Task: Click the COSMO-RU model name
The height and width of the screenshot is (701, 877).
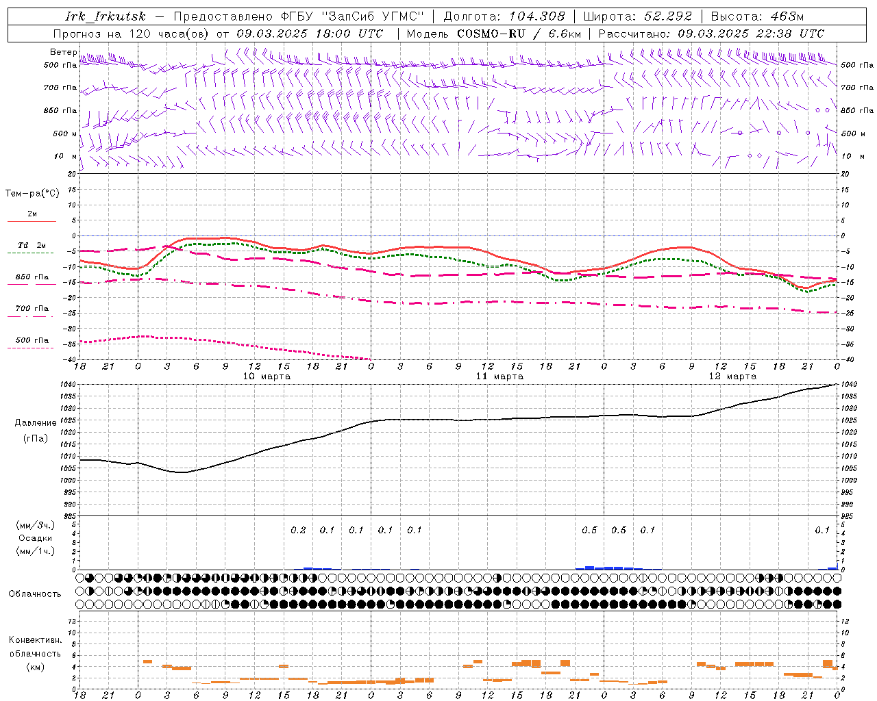Action: [491, 33]
